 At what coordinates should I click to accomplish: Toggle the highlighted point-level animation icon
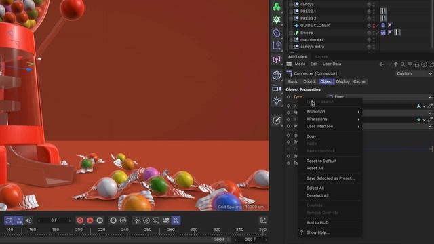click(176, 220)
